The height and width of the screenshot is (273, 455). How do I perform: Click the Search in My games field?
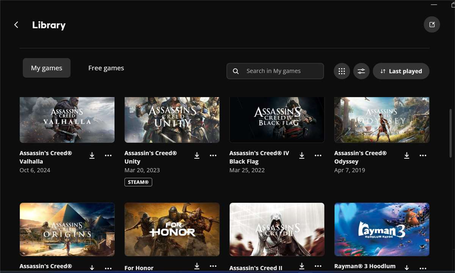tap(275, 71)
